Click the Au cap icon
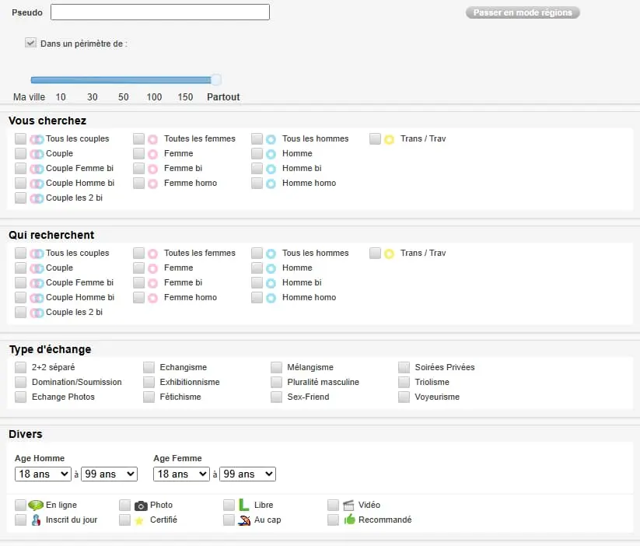Viewport: 640px width, 546px height. pos(244,520)
